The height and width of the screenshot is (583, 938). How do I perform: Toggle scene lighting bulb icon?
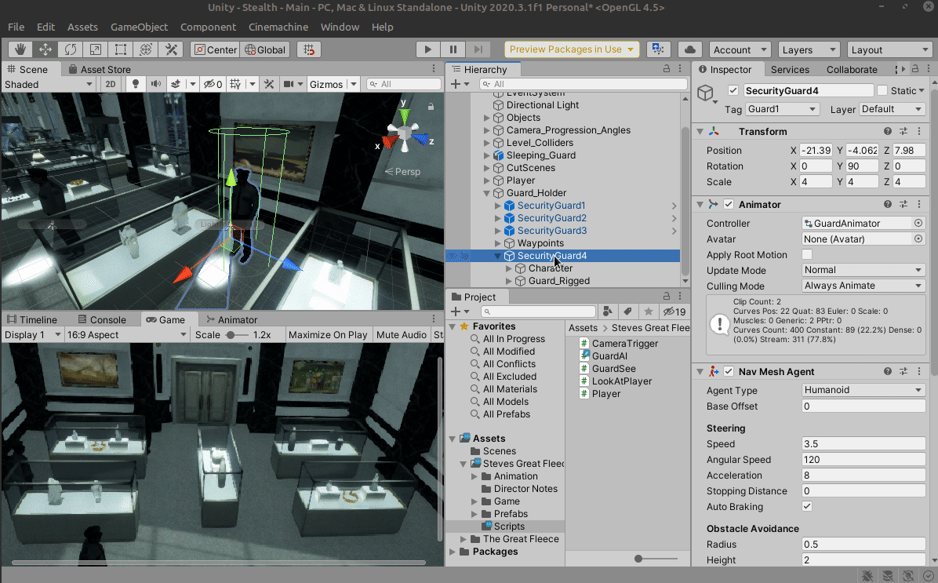(x=136, y=85)
